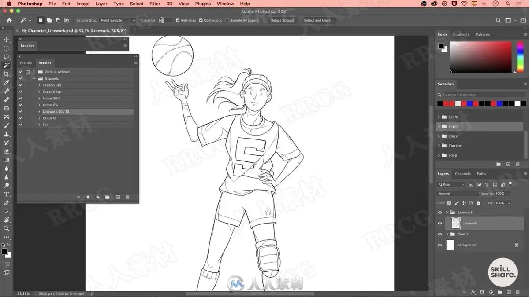Switch to the Channels tab
529x297 pixels.
point(462,174)
